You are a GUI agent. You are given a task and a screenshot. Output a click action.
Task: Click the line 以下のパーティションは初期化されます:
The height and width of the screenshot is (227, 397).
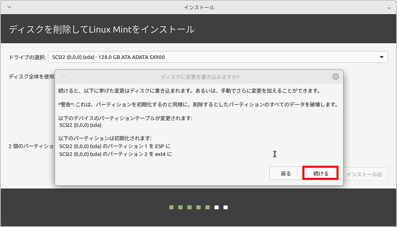tap(104, 138)
